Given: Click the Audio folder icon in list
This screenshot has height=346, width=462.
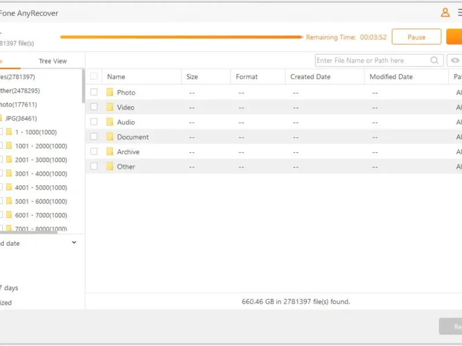Looking at the screenshot, I should click(x=110, y=122).
